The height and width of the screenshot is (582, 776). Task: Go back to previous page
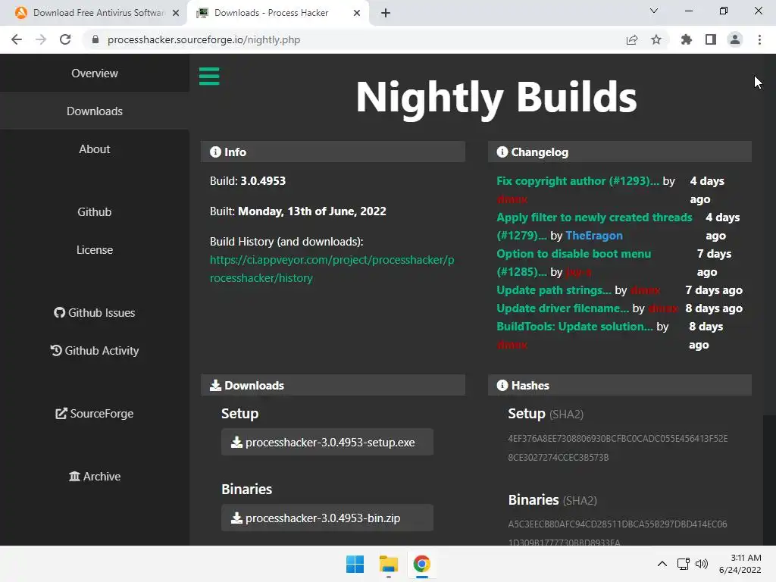(17, 39)
